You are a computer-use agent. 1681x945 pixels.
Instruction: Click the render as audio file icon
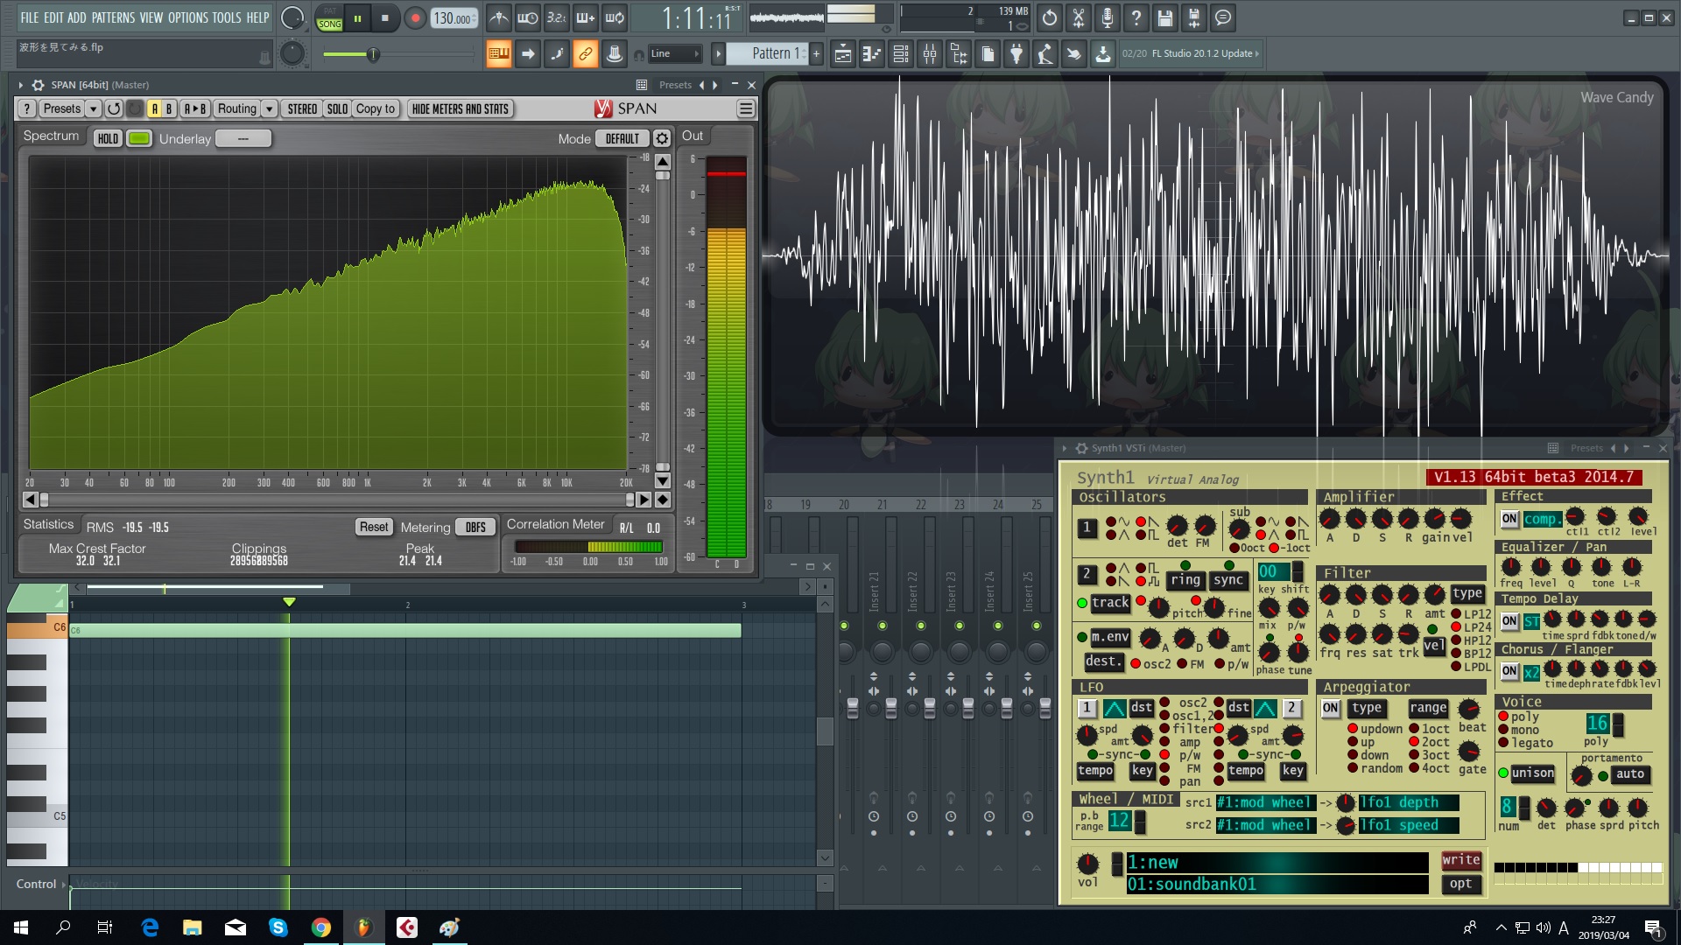pyautogui.click(x=1194, y=17)
